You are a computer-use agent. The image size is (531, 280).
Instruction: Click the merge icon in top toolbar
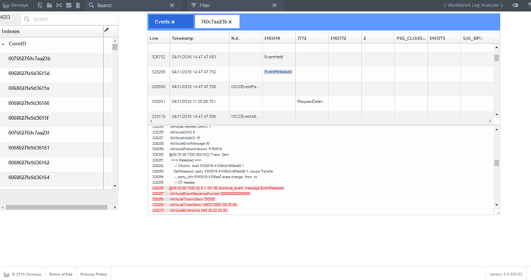click(59, 5)
